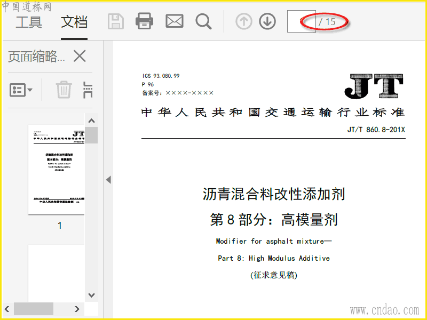The width and height of the screenshot is (427, 320).
Task: Select page 1 thumbnail
Action: (x=57, y=170)
